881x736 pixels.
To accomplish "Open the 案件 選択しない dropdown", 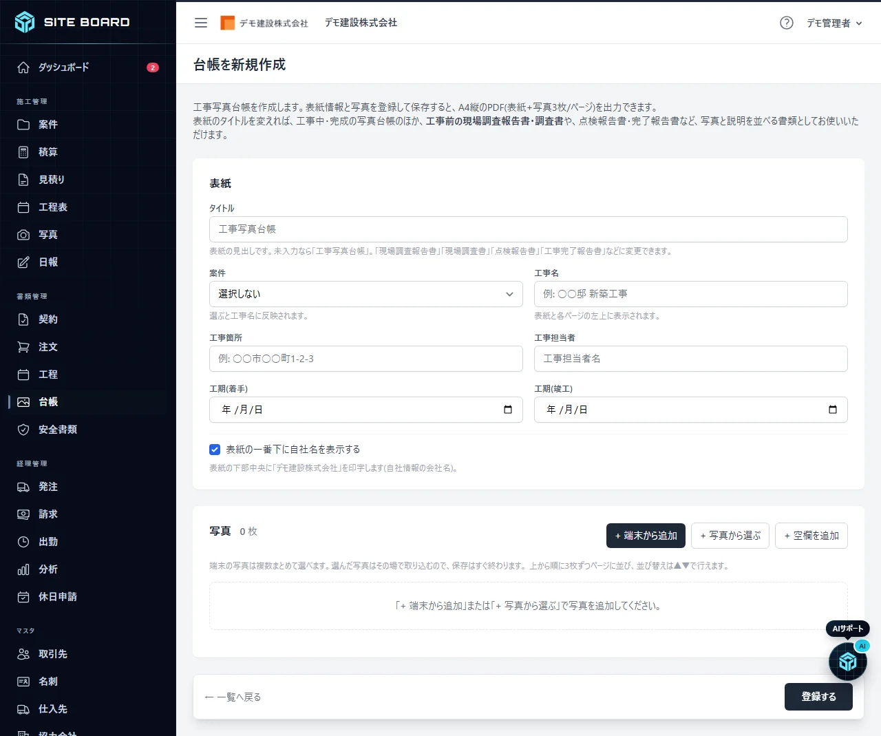I will click(x=366, y=294).
